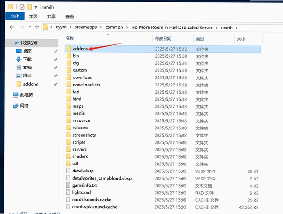Sort by 修改日期 column header
283x214 pixels.
click(163, 39)
